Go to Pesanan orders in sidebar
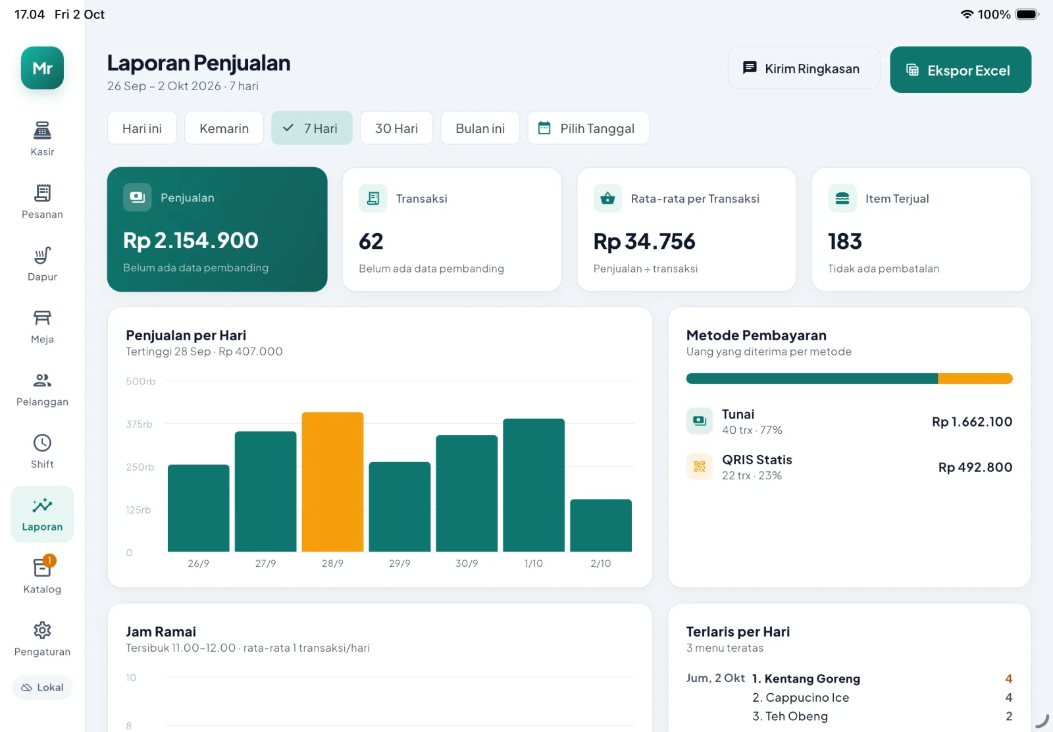 tap(42, 201)
